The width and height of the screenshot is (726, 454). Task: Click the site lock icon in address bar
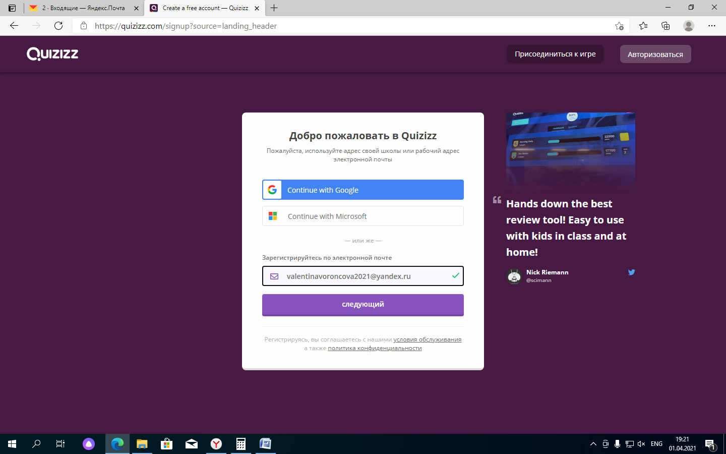[x=84, y=26]
